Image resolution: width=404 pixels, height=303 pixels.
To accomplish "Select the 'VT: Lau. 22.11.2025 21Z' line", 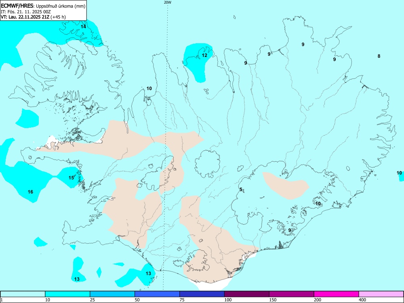I will click(x=25, y=17).
